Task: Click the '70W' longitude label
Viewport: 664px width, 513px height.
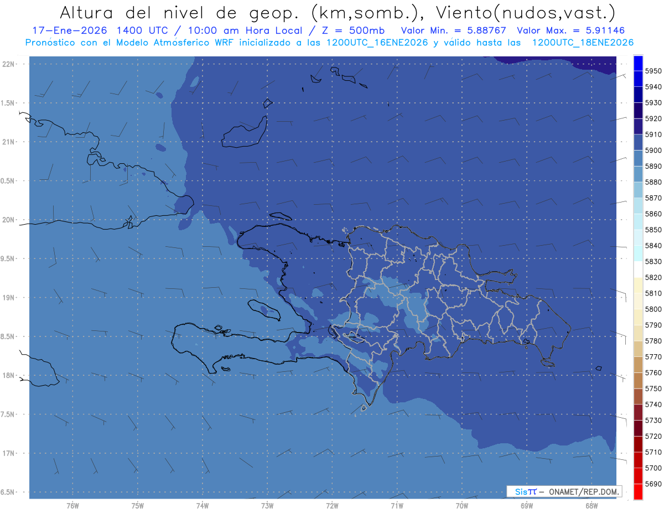Action: point(462,505)
